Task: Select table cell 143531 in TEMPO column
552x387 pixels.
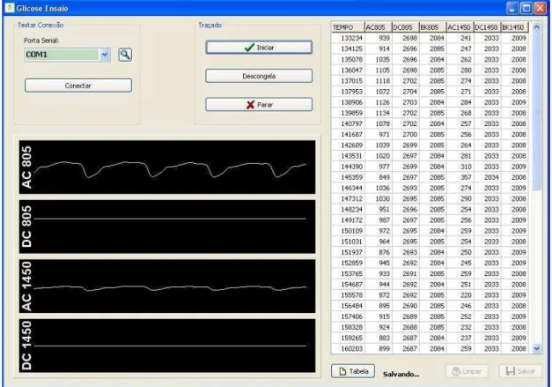Action: point(348,156)
